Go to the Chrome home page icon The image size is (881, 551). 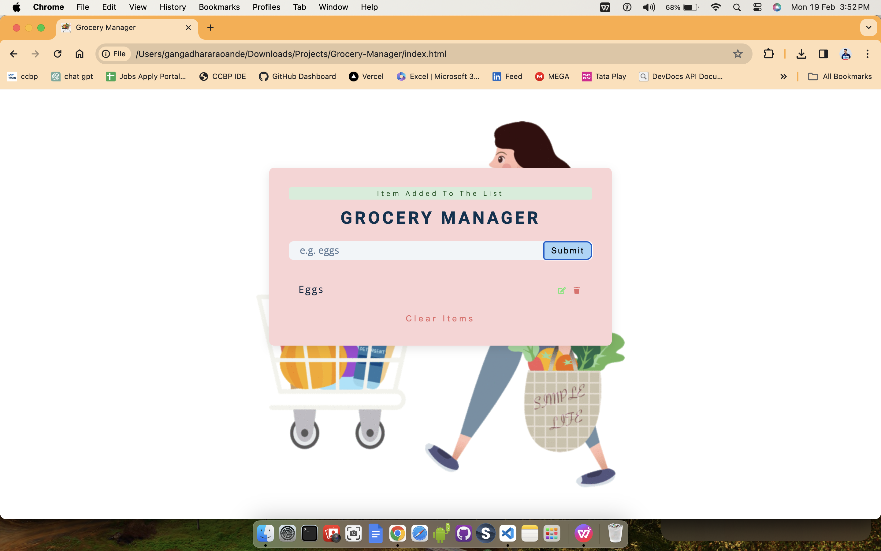click(x=79, y=54)
